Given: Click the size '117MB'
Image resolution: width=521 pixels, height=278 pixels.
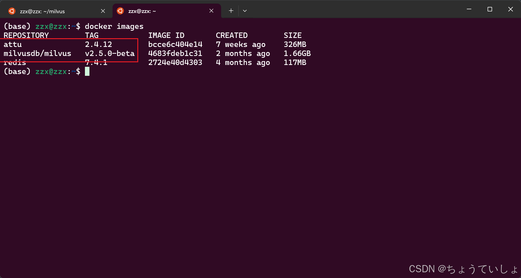Looking at the screenshot, I should pos(295,63).
